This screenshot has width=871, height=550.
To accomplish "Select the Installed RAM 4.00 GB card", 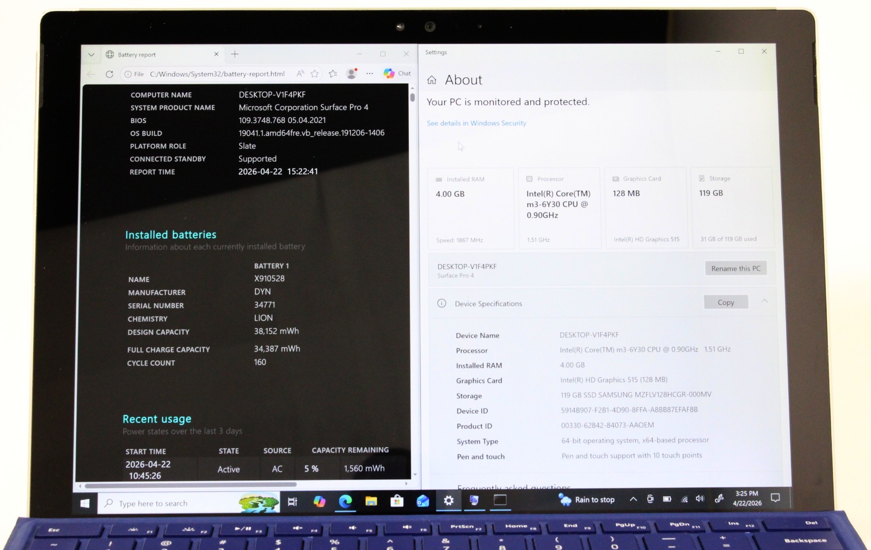I will coord(471,209).
